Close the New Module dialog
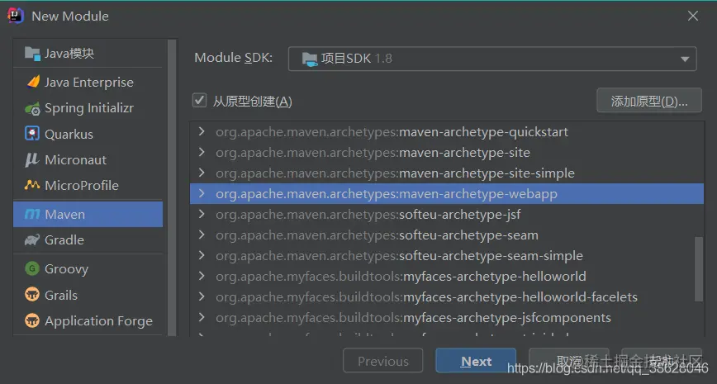This screenshot has height=384, width=717. (693, 16)
